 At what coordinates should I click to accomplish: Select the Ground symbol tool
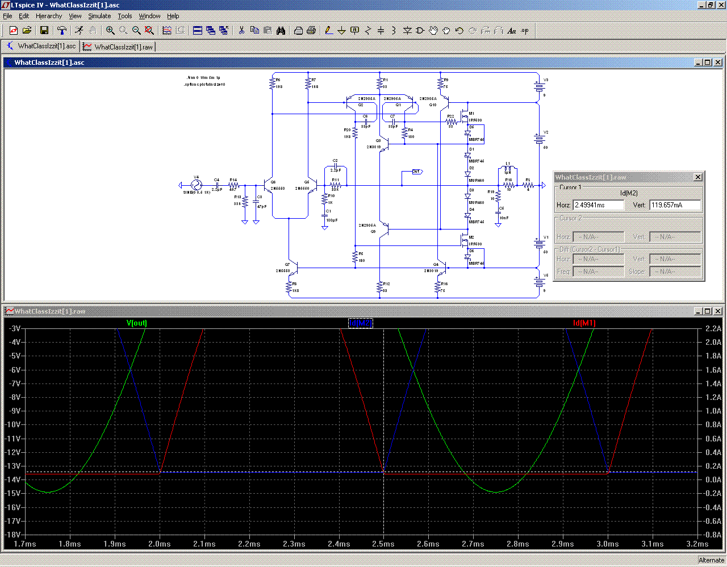[341, 31]
